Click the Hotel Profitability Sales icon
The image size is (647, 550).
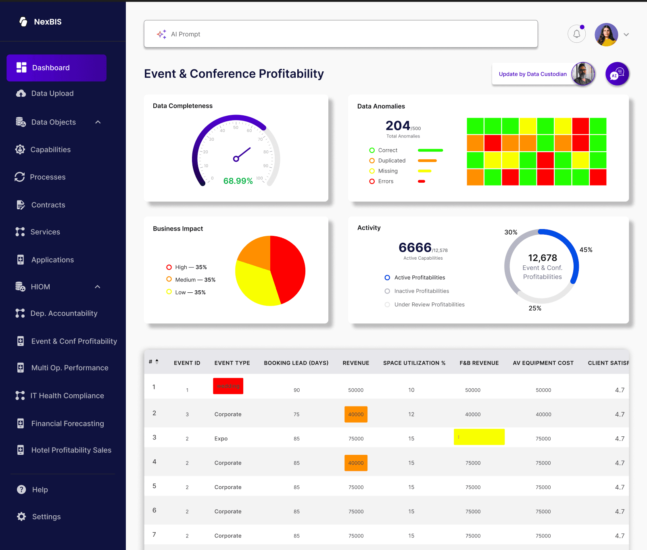[21, 450]
